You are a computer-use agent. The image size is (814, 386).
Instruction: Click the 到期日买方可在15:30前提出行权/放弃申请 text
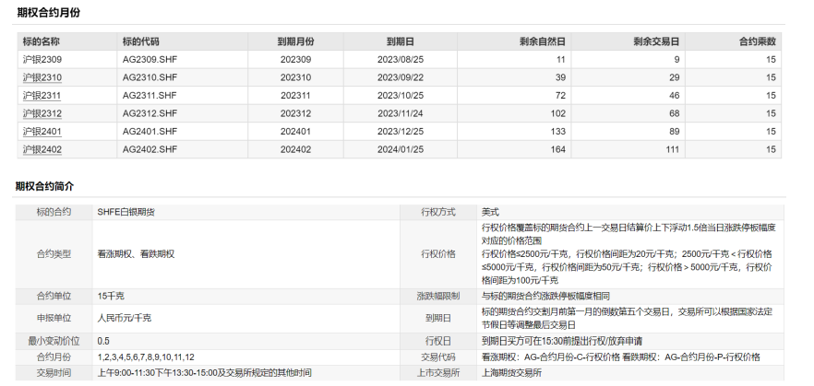562,342
